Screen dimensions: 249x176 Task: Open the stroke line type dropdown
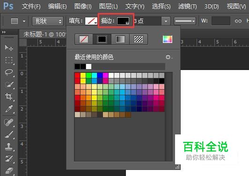[x=185, y=21]
